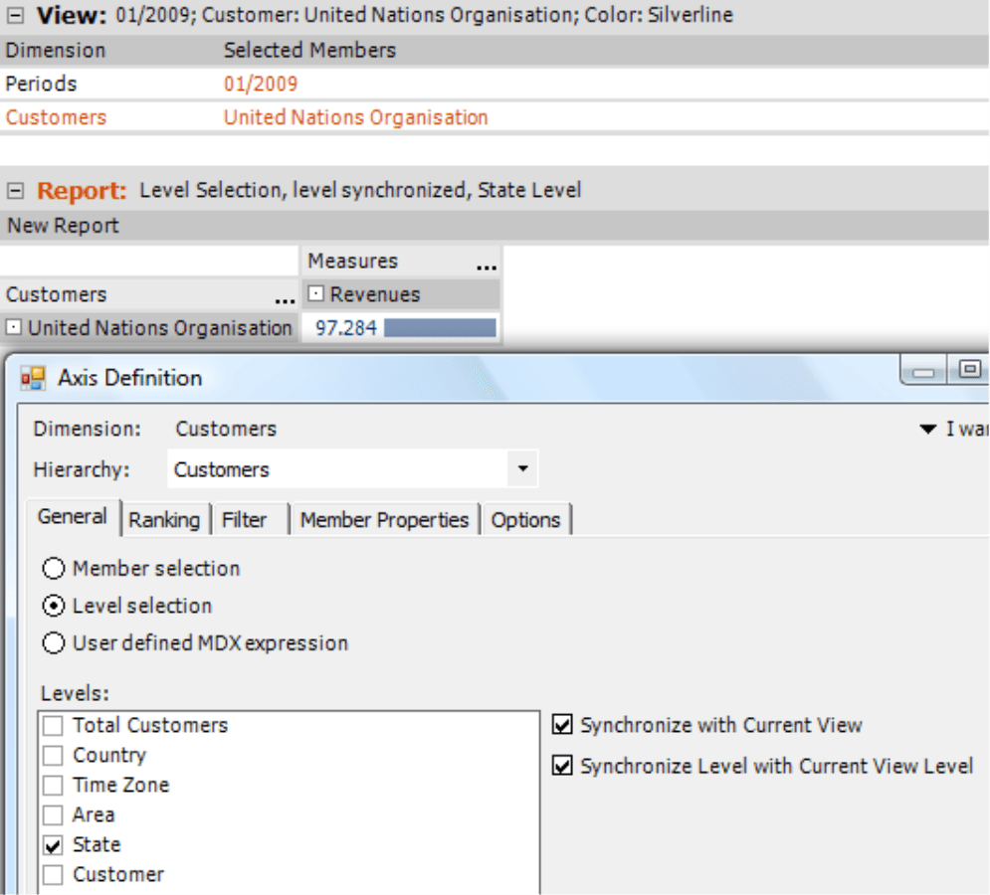Image resolution: width=990 pixels, height=895 pixels.
Task: Open the Options tab
Action: click(525, 519)
